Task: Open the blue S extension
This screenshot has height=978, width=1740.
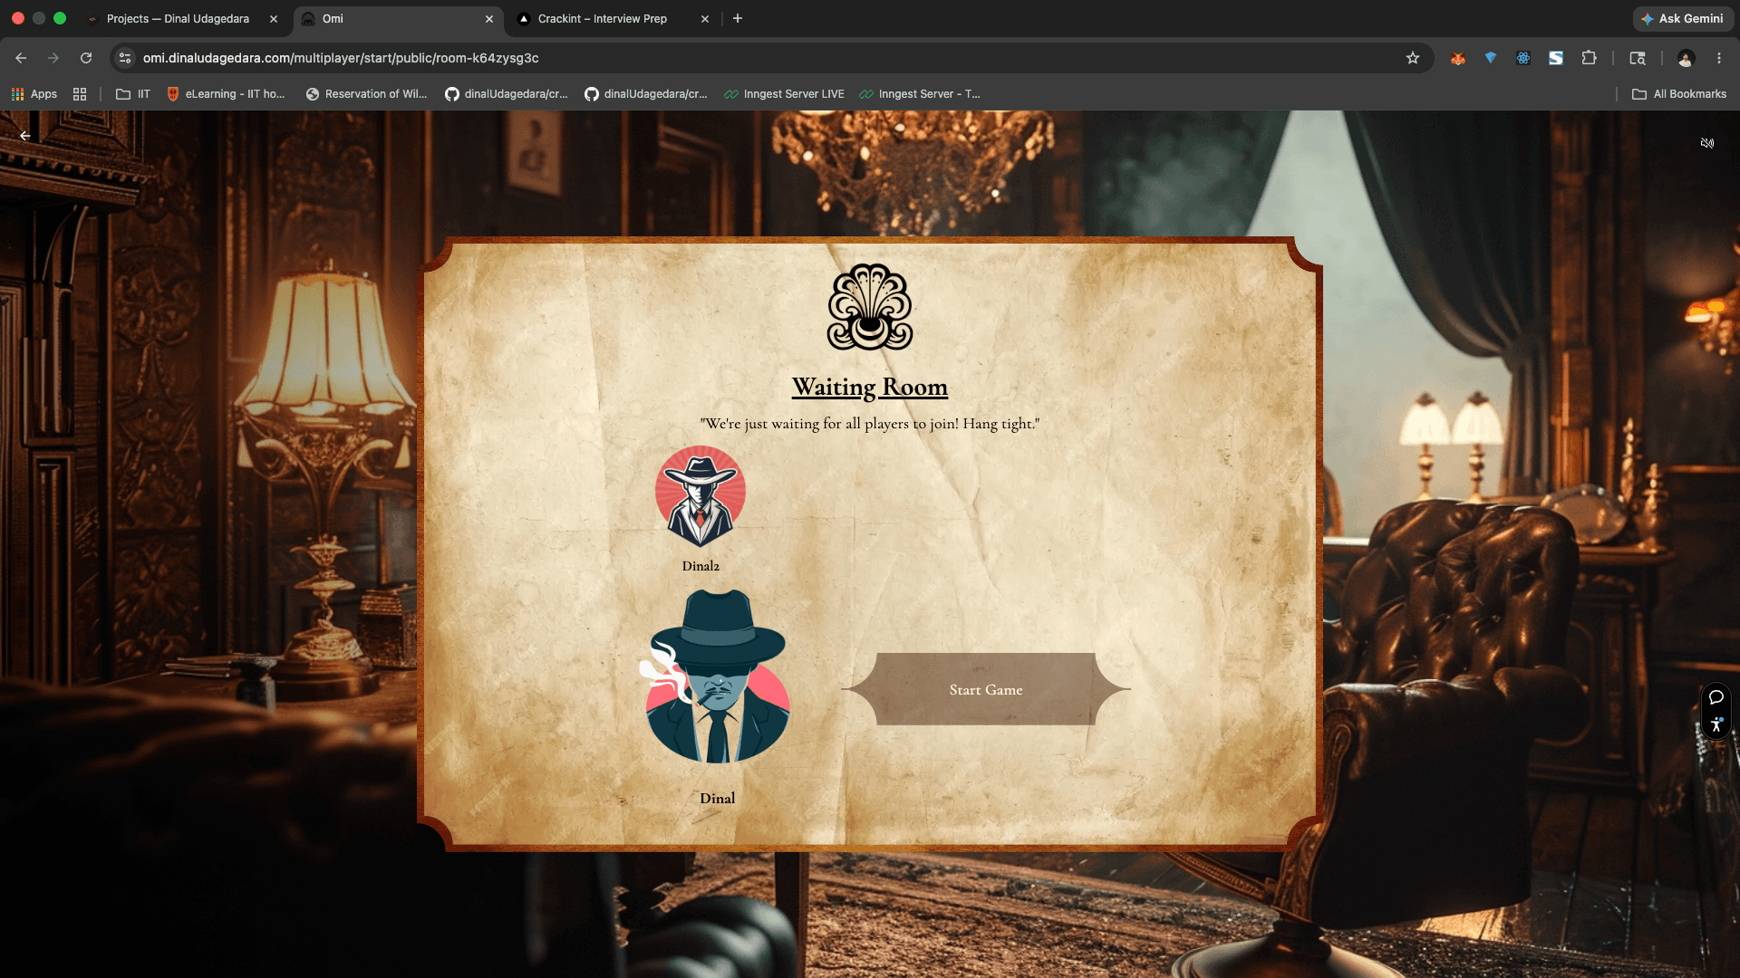Action: (x=1556, y=58)
